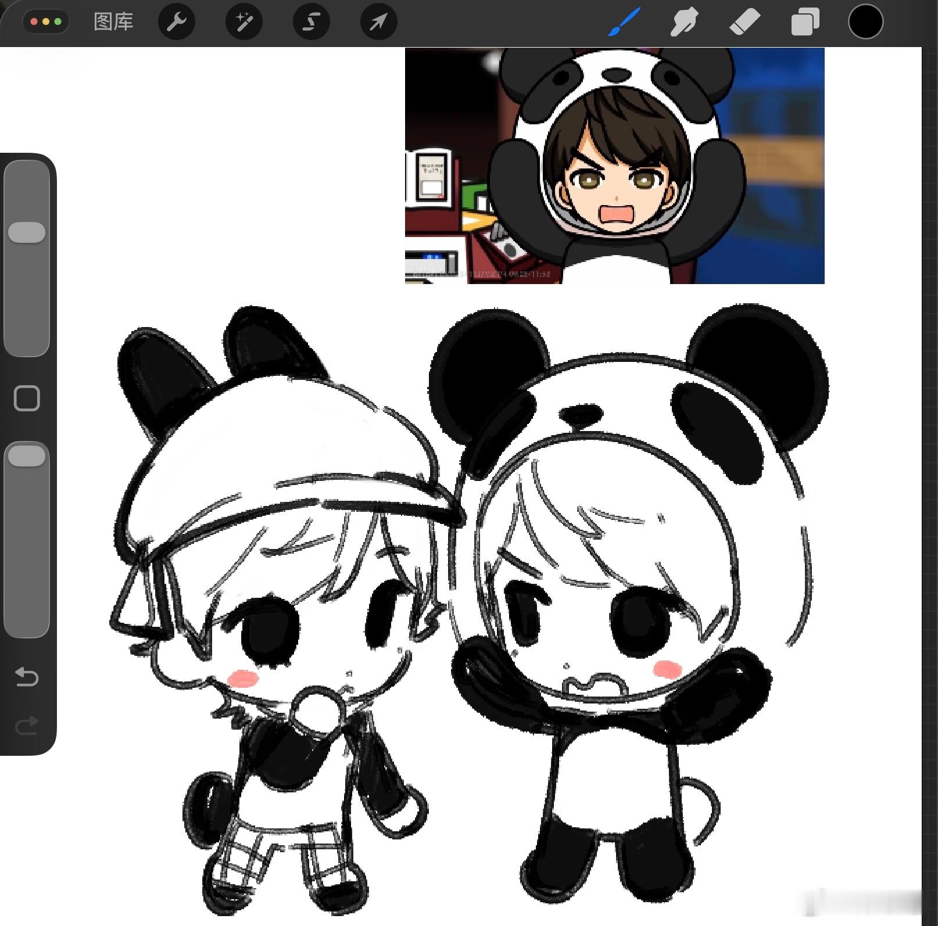The image size is (938, 926).
Task: Click the pink blush on the right character's cheek
Action: (x=668, y=669)
